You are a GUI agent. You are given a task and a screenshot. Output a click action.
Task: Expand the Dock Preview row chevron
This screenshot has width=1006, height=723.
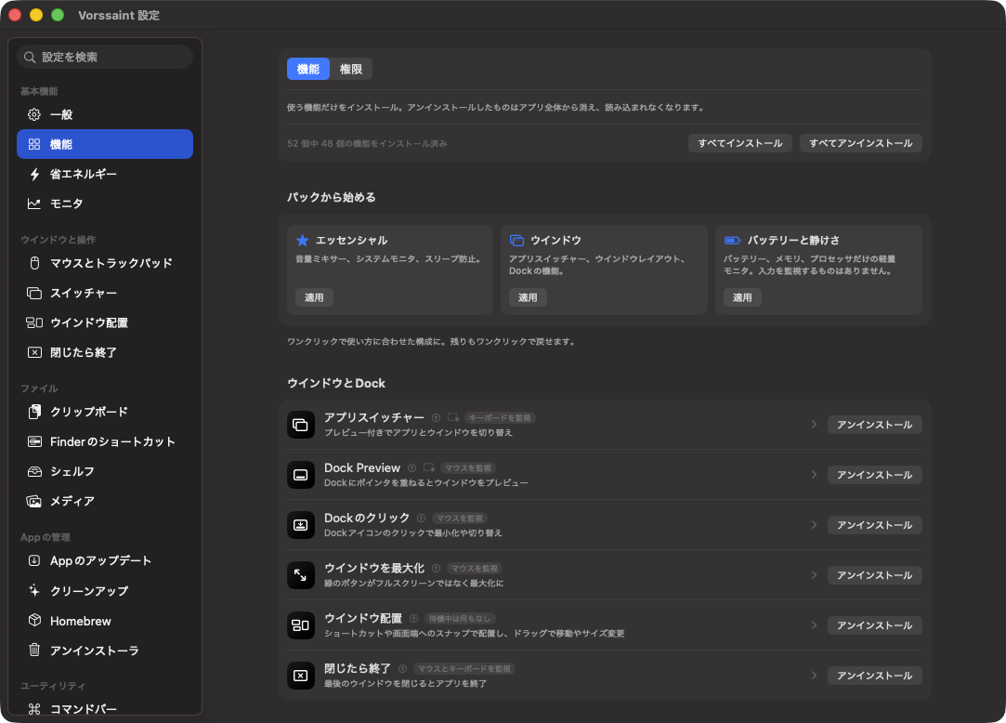(814, 475)
